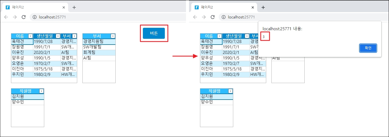Expand the 직원명 filter dropdown in left window
This screenshot has width=389, height=137.
41,91
